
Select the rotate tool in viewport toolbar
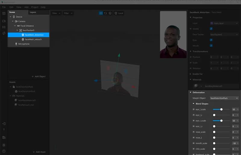pos(105,13)
